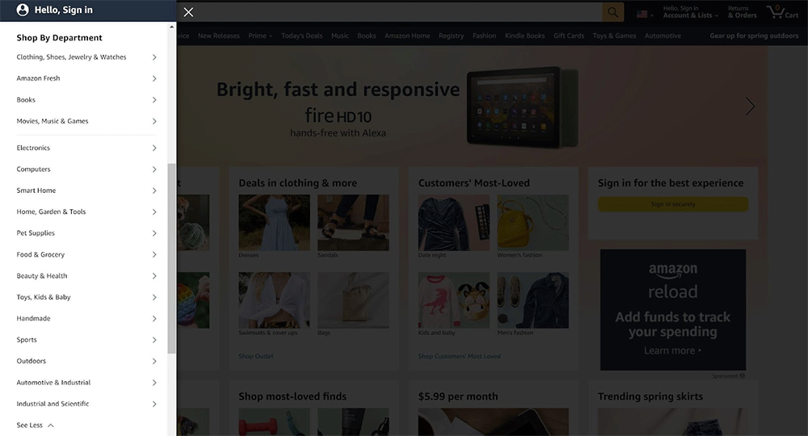Image resolution: width=808 pixels, height=436 pixels.
Task: Open the Amazon Fresh menu item
Action: pos(39,78)
